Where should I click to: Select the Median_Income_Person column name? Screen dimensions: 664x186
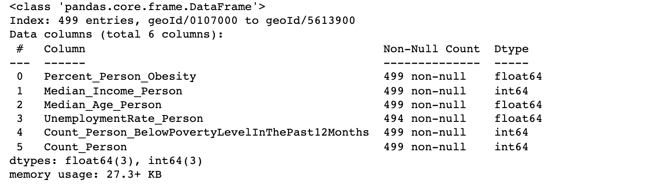click(x=113, y=91)
